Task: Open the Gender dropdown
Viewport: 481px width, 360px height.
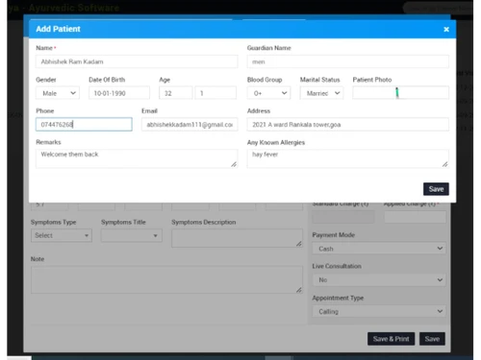Action: point(58,93)
